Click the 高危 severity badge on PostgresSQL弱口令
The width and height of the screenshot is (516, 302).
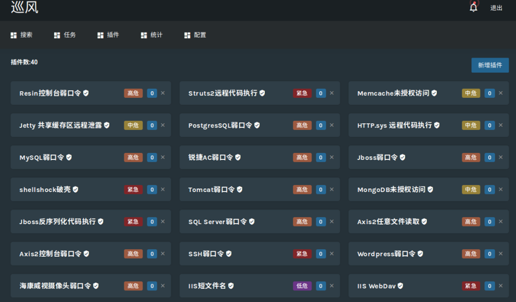[302, 125]
